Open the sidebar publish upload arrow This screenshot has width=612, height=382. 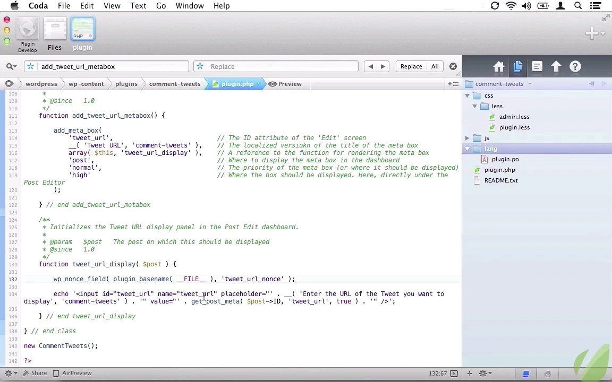[556, 67]
